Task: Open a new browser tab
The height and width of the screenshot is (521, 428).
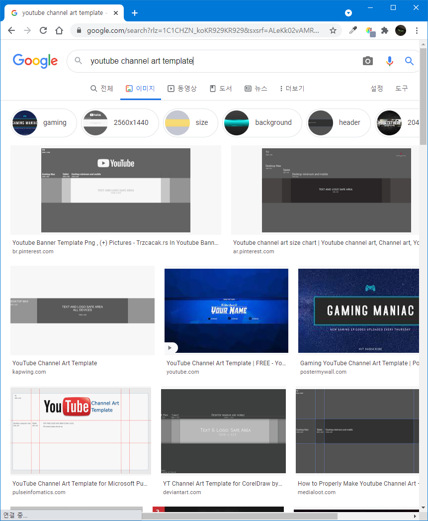Action: pyautogui.click(x=135, y=13)
